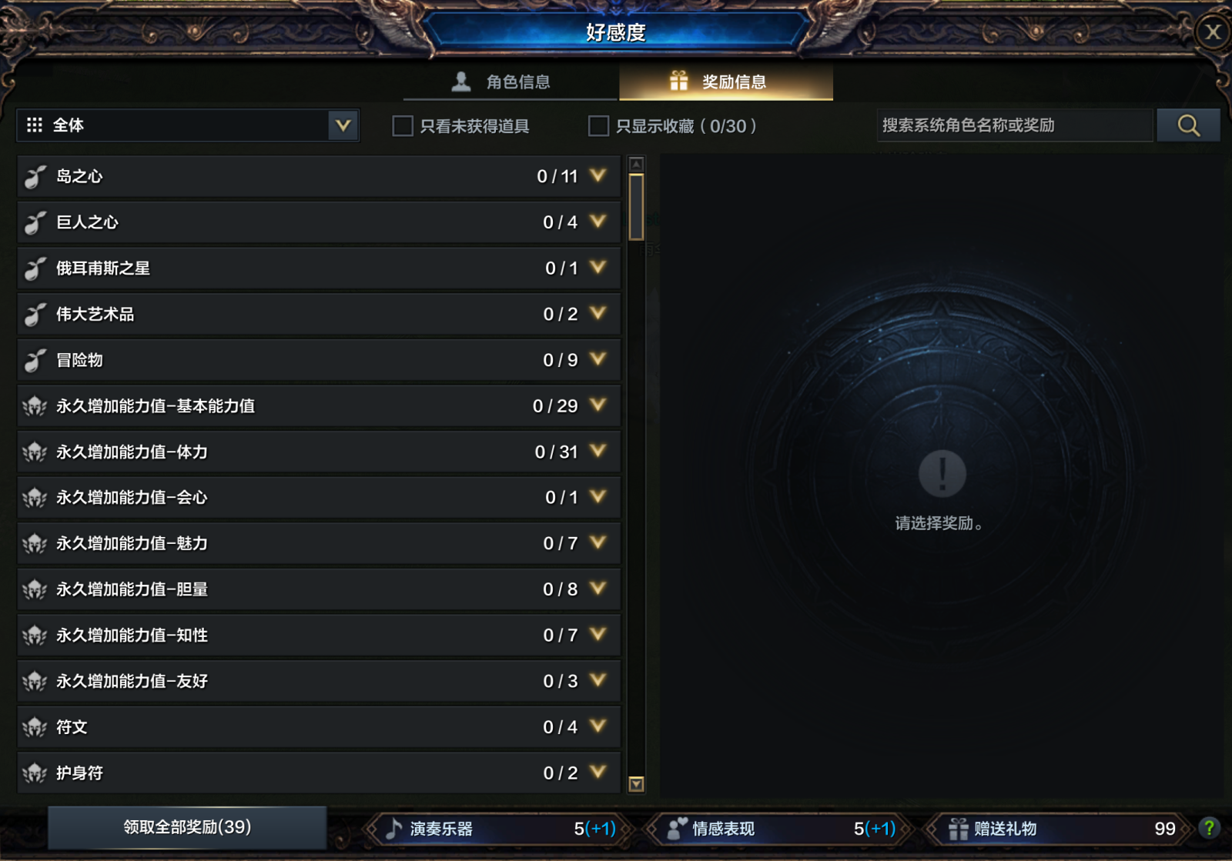This screenshot has width=1232, height=861.
Task: Expand the 伟大艺术品 list arrow
Action: [598, 313]
